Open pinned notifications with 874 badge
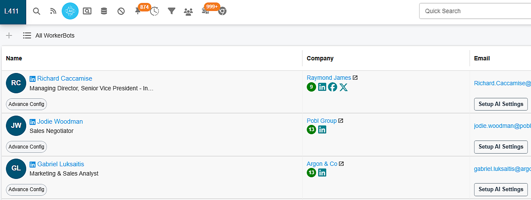Viewport: 531px width, 200px height. coord(138,11)
